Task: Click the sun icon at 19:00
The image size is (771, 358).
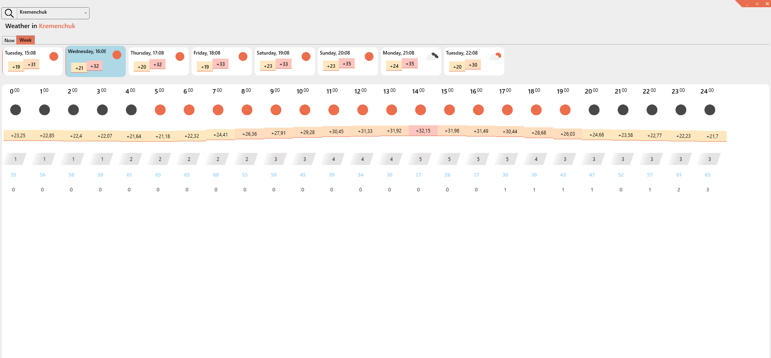Action: [x=565, y=110]
